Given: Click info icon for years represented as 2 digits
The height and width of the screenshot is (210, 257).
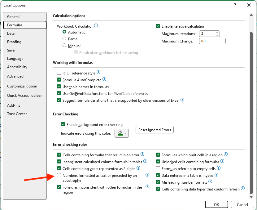Looking at the screenshot, I should (x=138, y=168).
